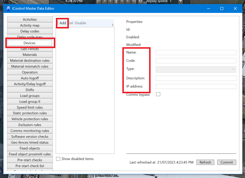This screenshot has width=245, height=178.
Task: Open Material destination rules
Action: point(30,60)
